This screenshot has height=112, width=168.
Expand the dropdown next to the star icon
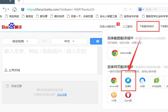130,10
